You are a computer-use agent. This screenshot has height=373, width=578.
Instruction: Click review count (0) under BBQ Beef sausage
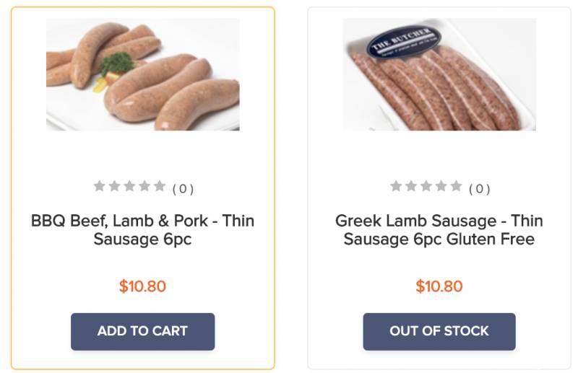(x=183, y=189)
